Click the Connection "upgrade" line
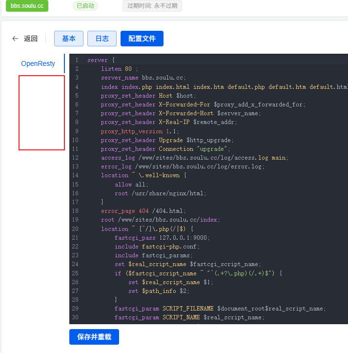 coord(165,149)
